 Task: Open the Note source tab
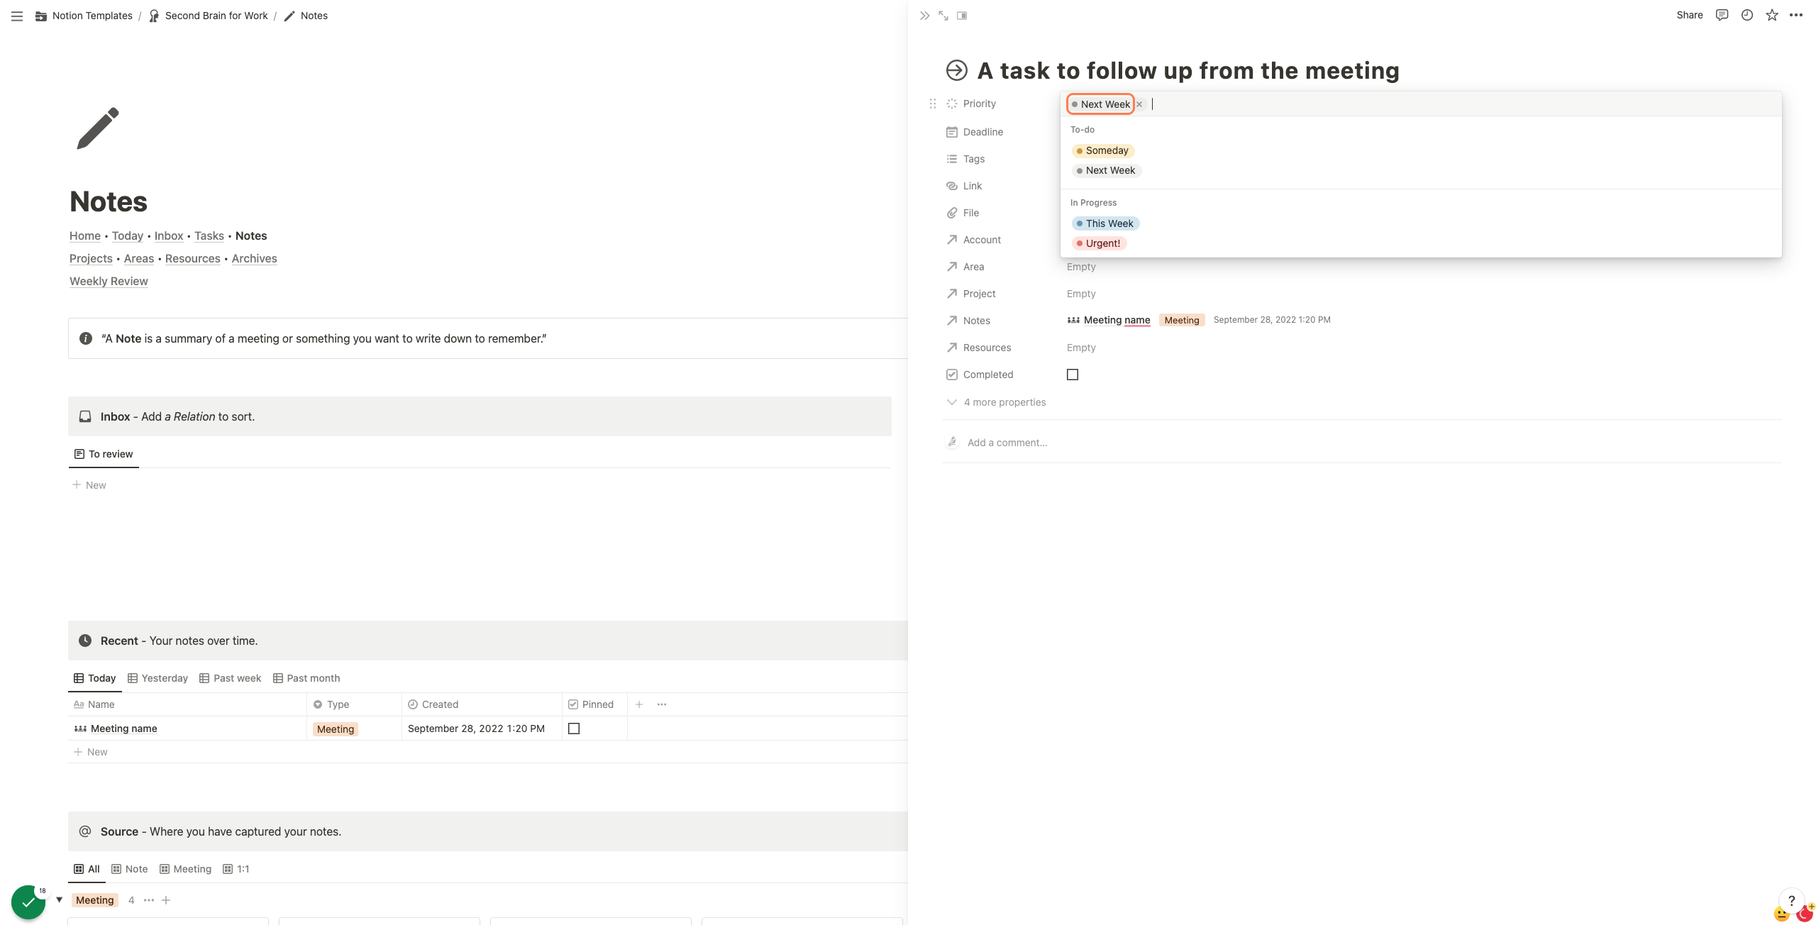(x=129, y=869)
